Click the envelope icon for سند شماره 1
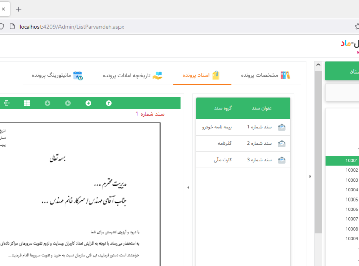Screen dimensions: 359x266 pyautogui.click(x=282, y=127)
